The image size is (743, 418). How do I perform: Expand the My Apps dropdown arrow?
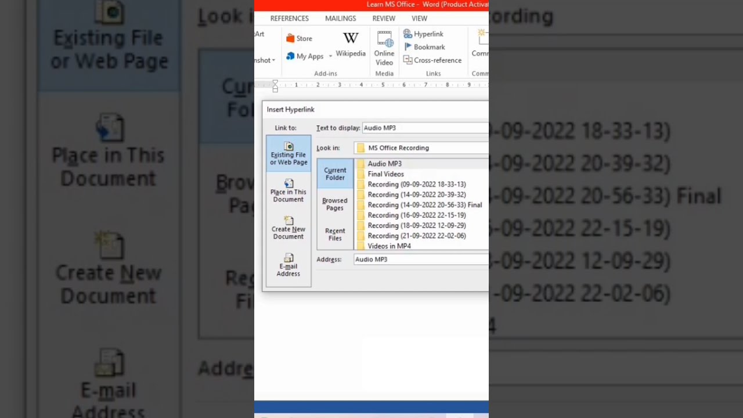pos(330,56)
